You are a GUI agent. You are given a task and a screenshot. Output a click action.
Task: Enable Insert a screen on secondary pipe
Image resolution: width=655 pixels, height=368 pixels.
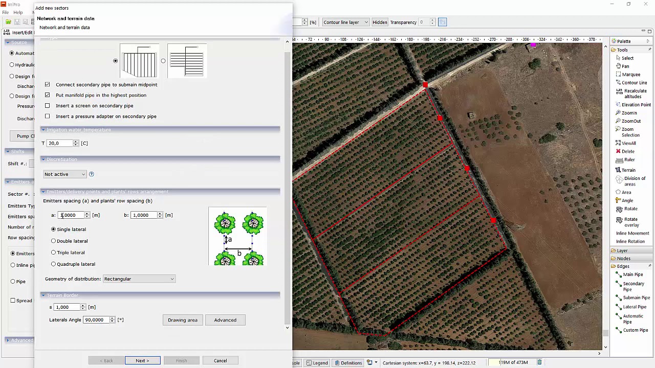coord(48,106)
